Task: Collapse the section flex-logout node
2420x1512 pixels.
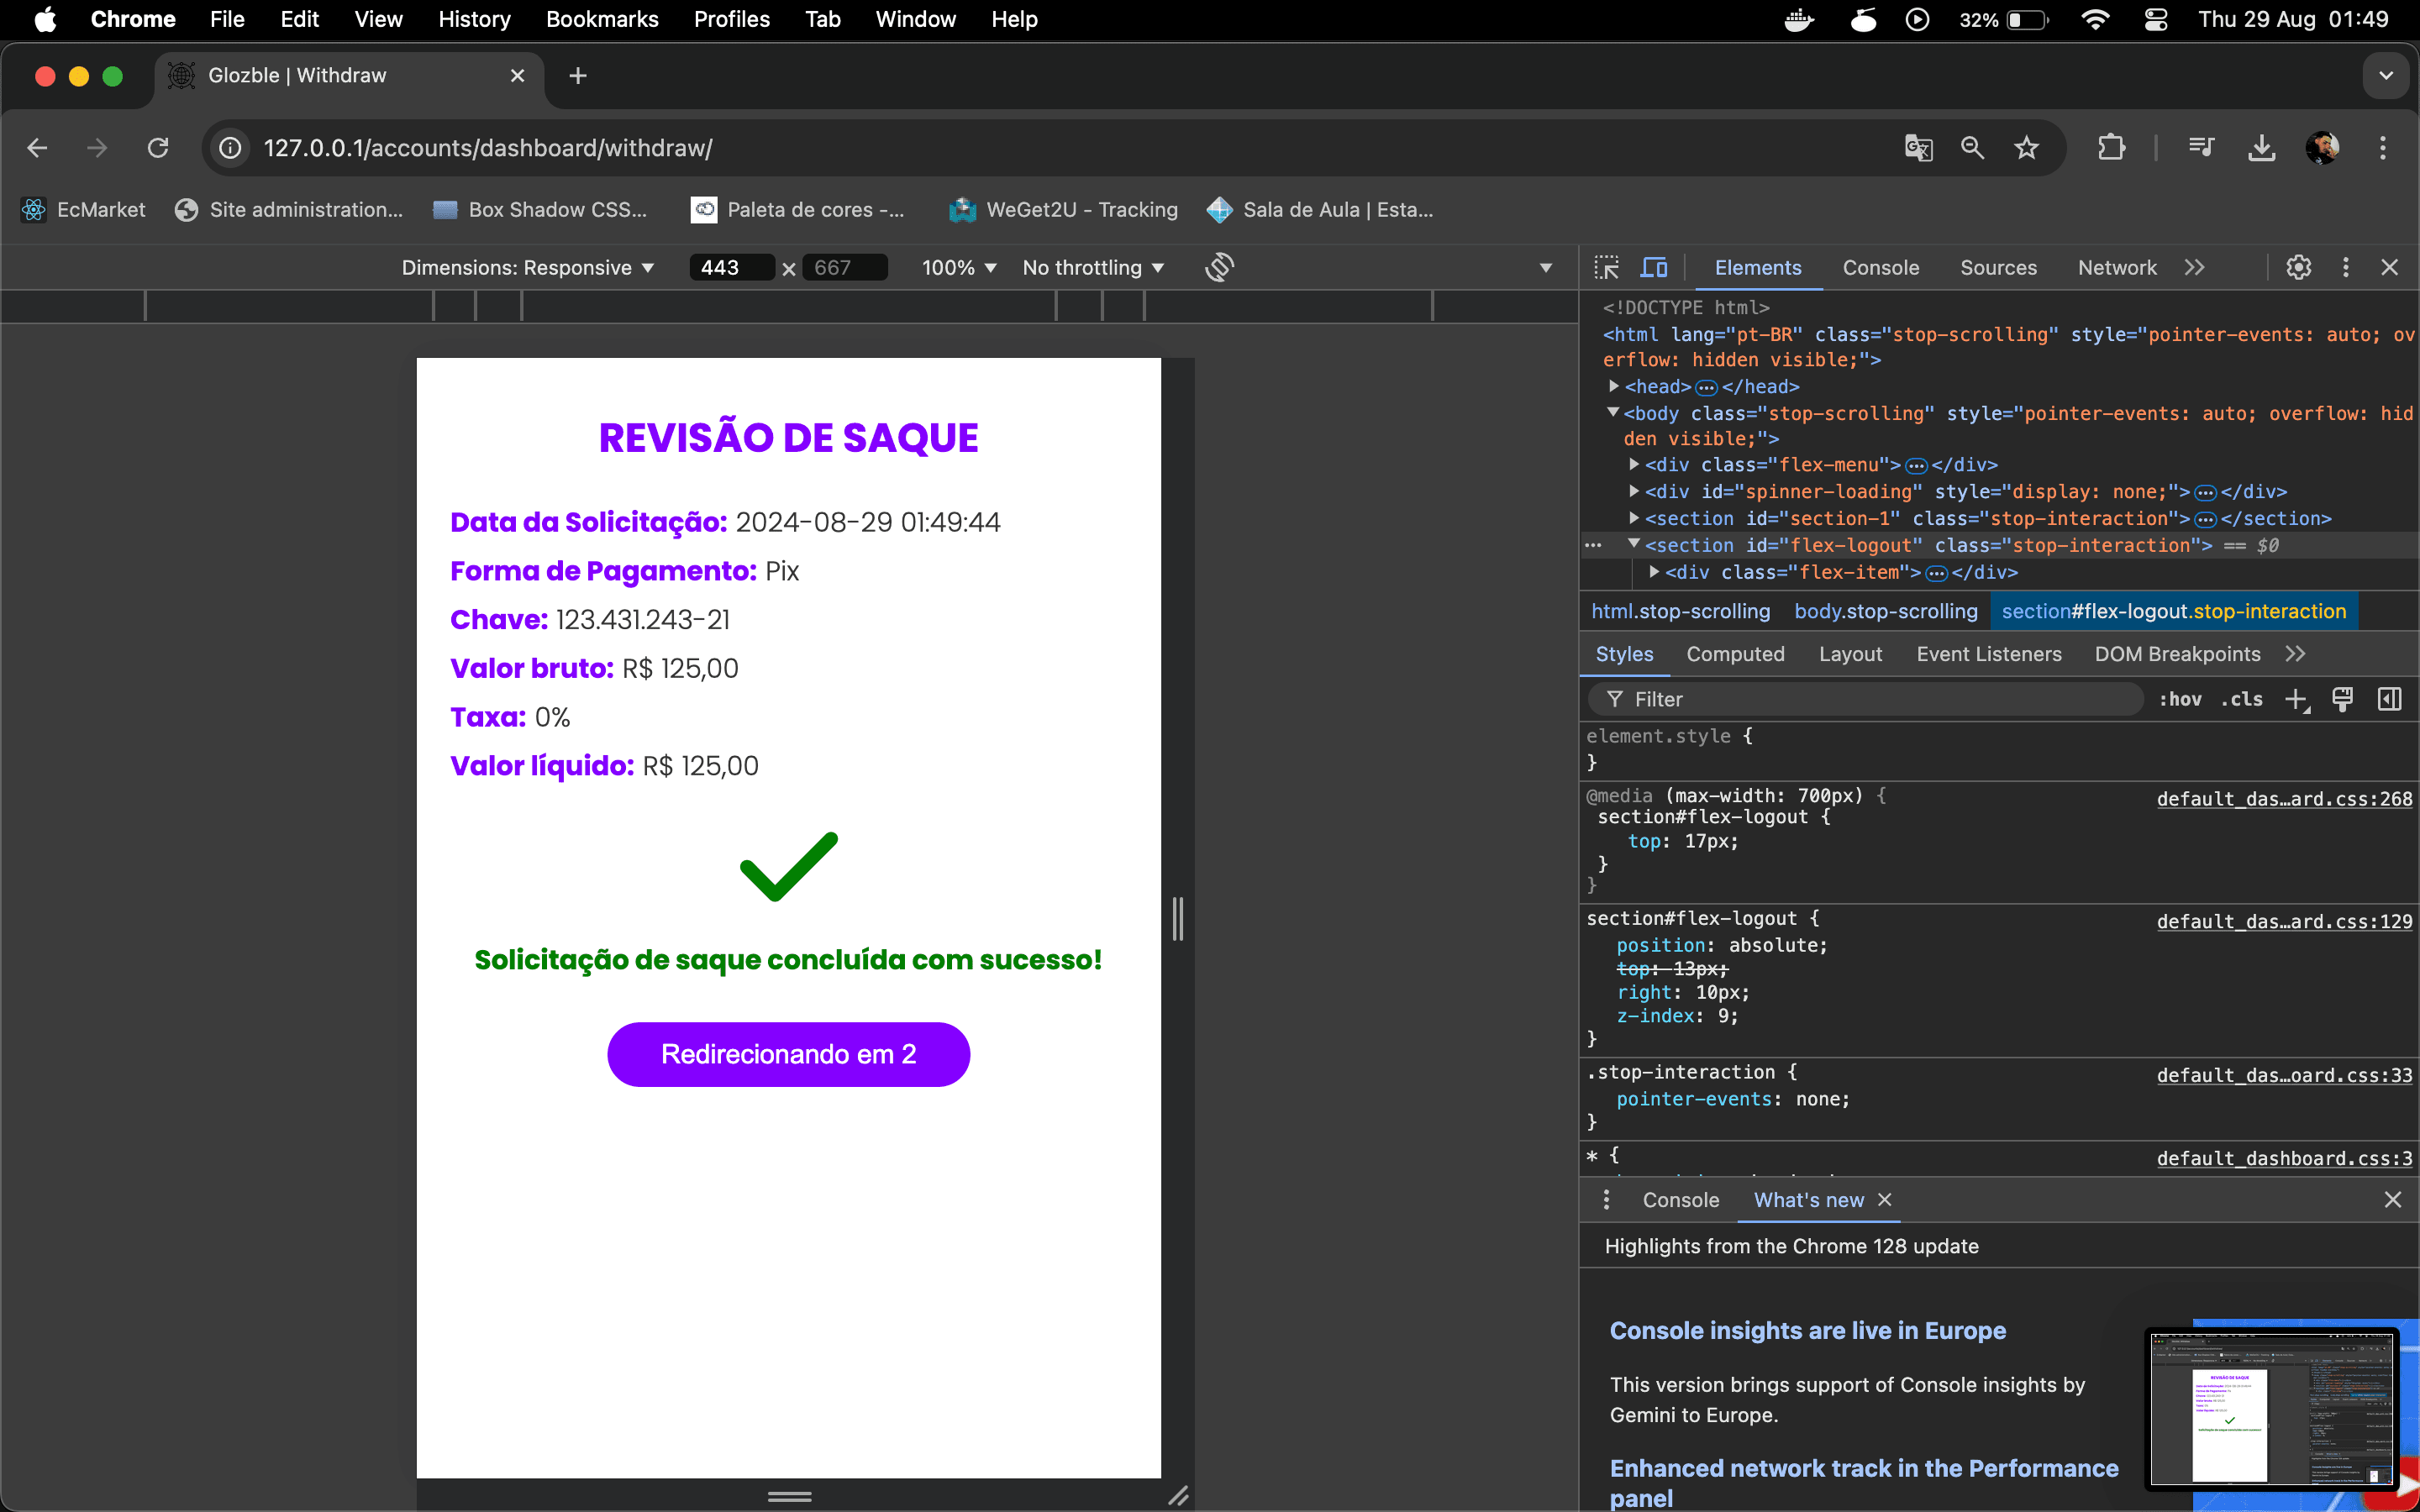Action: point(1634,544)
